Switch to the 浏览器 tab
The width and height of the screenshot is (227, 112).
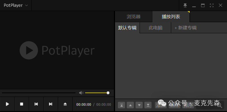(x=134, y=16)
